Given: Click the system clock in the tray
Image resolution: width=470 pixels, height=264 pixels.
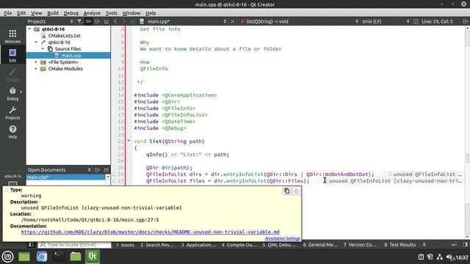Looking at the screenshot, I should [x=462, y=257].
